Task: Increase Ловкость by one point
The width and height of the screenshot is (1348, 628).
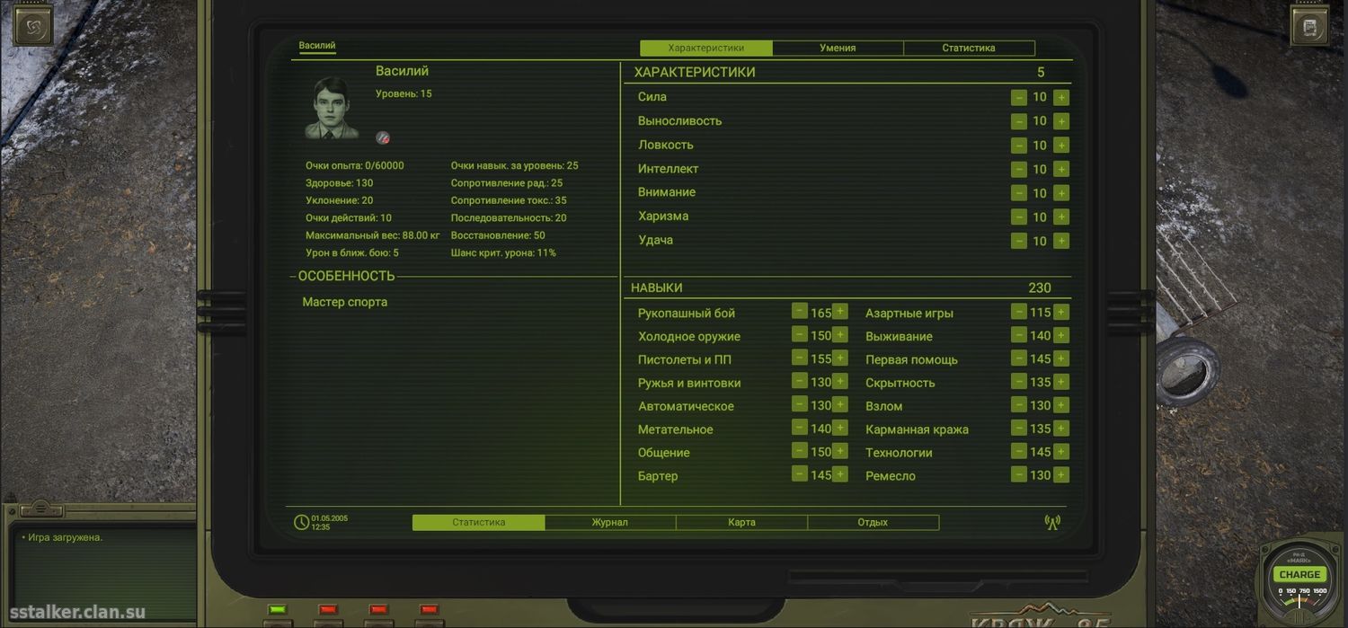Action: tap(1061, 146)
